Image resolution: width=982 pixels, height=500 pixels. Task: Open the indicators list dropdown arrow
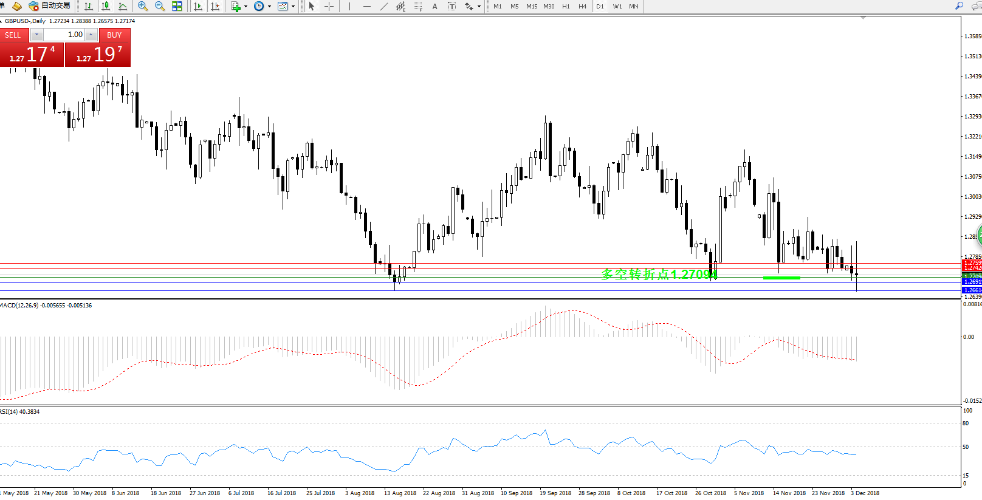pyautogui.click(x=245, y=6)
